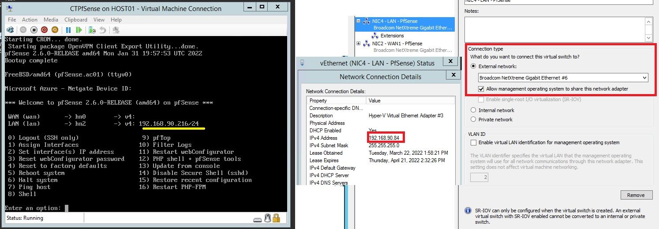This screenshot has height=229, width=659.
Task: Click the Property column header
Action: point(337,101)
